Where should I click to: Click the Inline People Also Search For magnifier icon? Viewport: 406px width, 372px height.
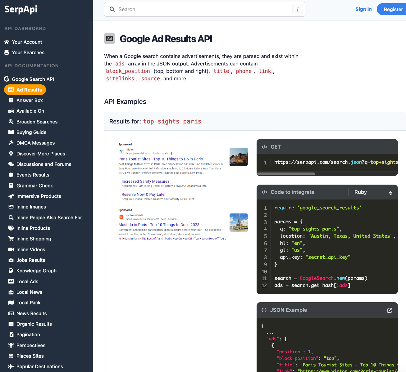pos(11,217)
